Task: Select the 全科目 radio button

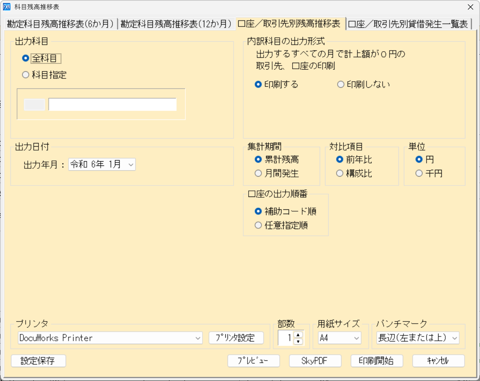Action: (x=25, y=58)
